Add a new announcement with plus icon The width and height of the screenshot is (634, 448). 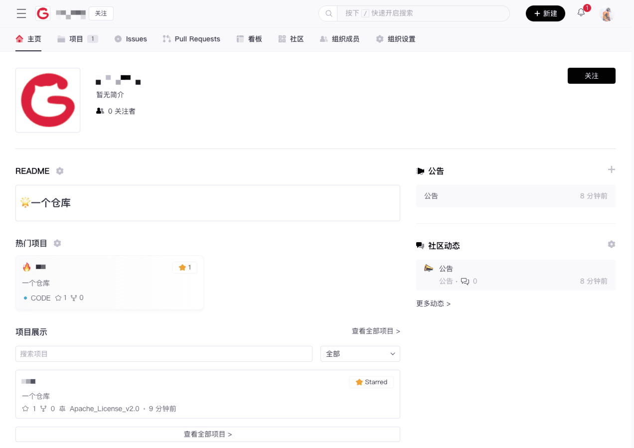(611, 170)
